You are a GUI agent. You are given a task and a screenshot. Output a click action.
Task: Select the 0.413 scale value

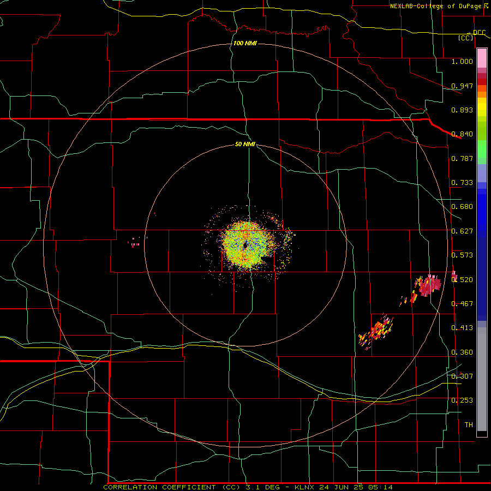click(x=462, y=328)
